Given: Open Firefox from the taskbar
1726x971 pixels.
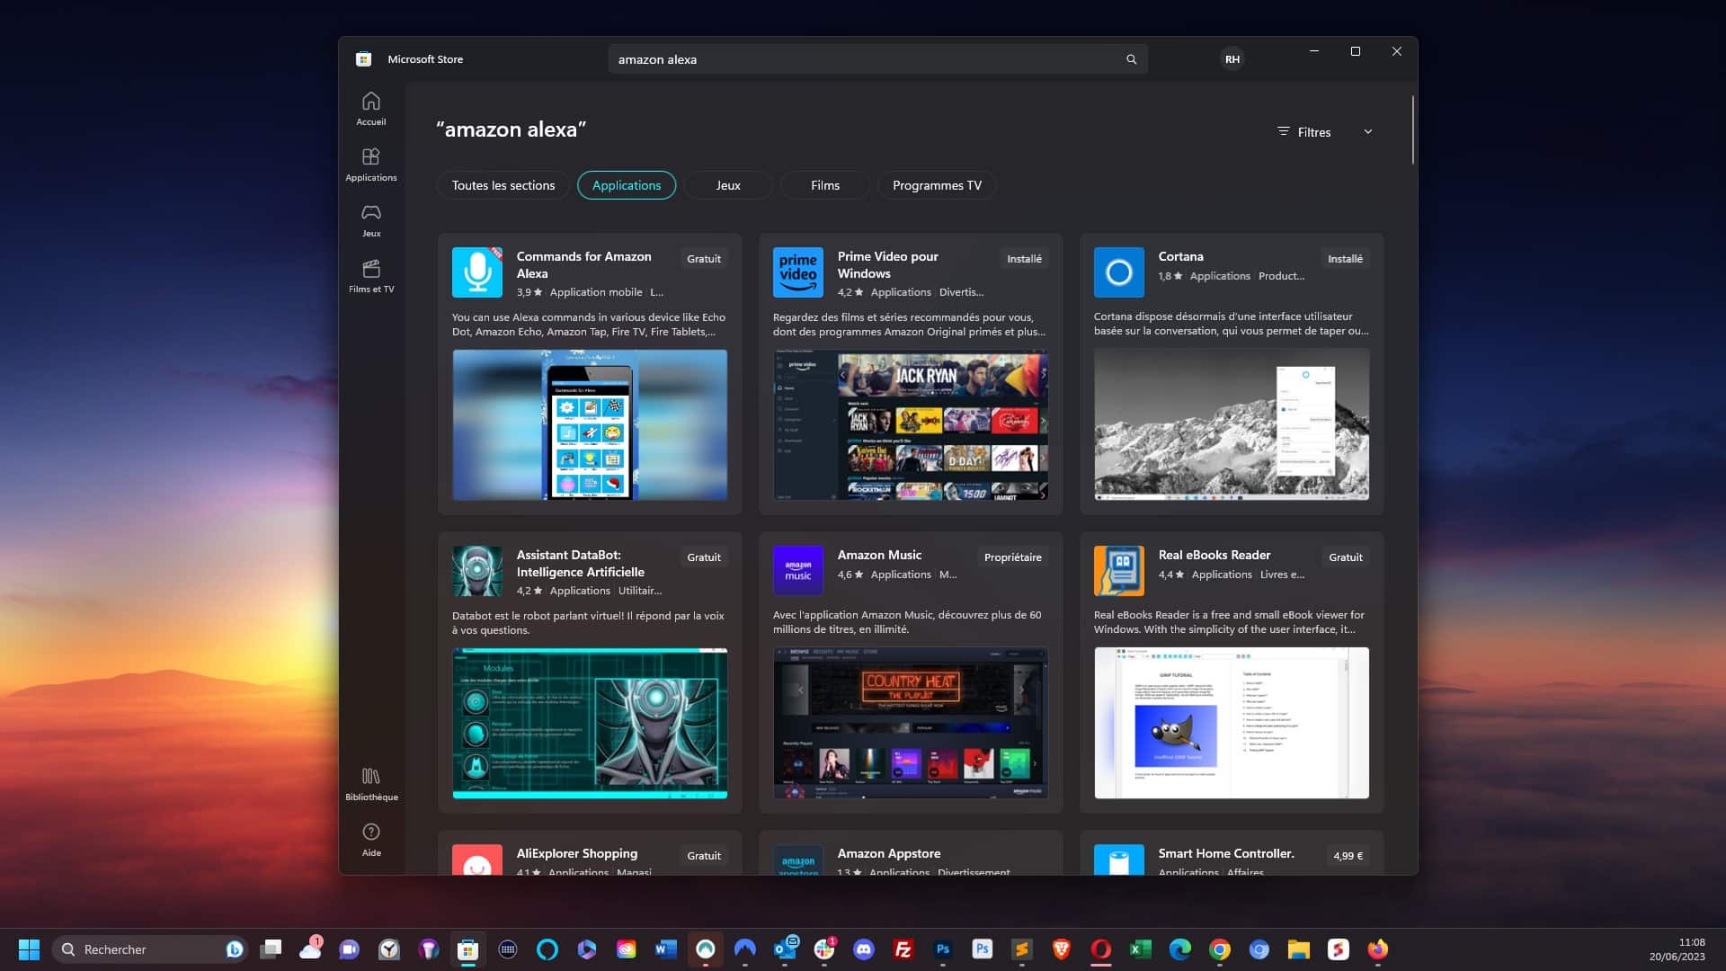Looking at the screenshot, I should [x=1377, y=949].
